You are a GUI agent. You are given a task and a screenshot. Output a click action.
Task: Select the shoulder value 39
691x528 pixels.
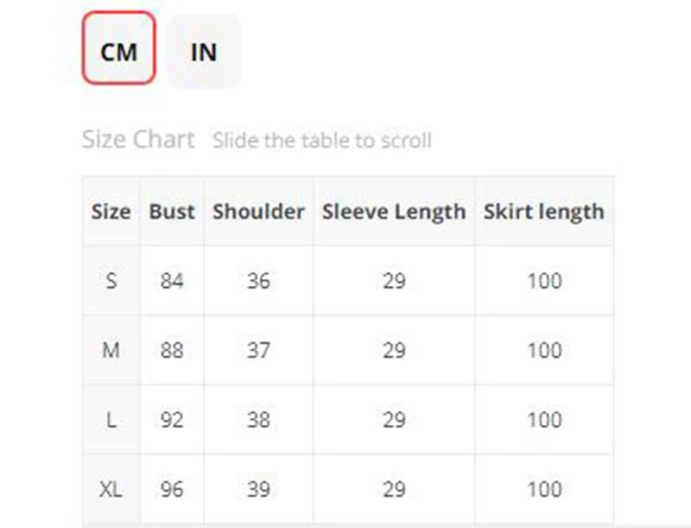click(258, 489)
